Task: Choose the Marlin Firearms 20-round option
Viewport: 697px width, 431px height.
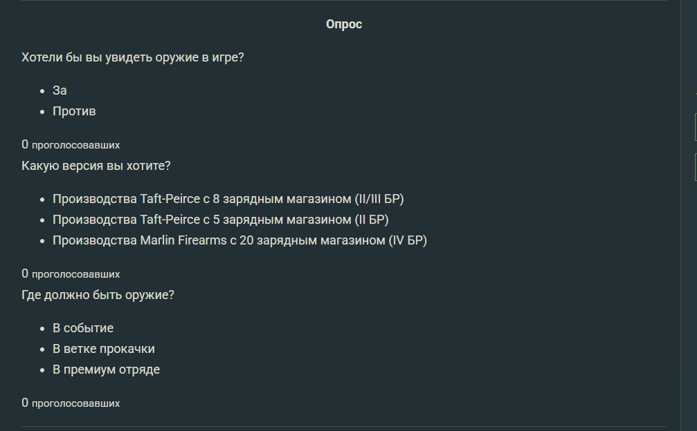Action: pyautogui.click(x=239, y=240)
